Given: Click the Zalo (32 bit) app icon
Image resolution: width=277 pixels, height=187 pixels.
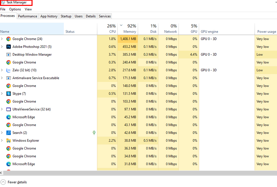Looking at the screenshot, I should pyautogui.click(x=9, y=70).
